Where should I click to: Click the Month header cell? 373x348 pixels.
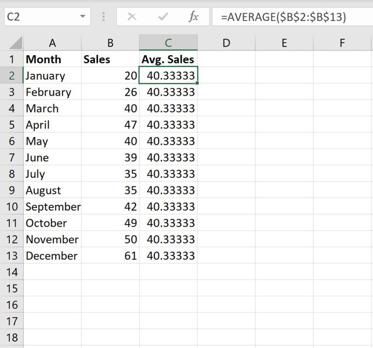52,59
